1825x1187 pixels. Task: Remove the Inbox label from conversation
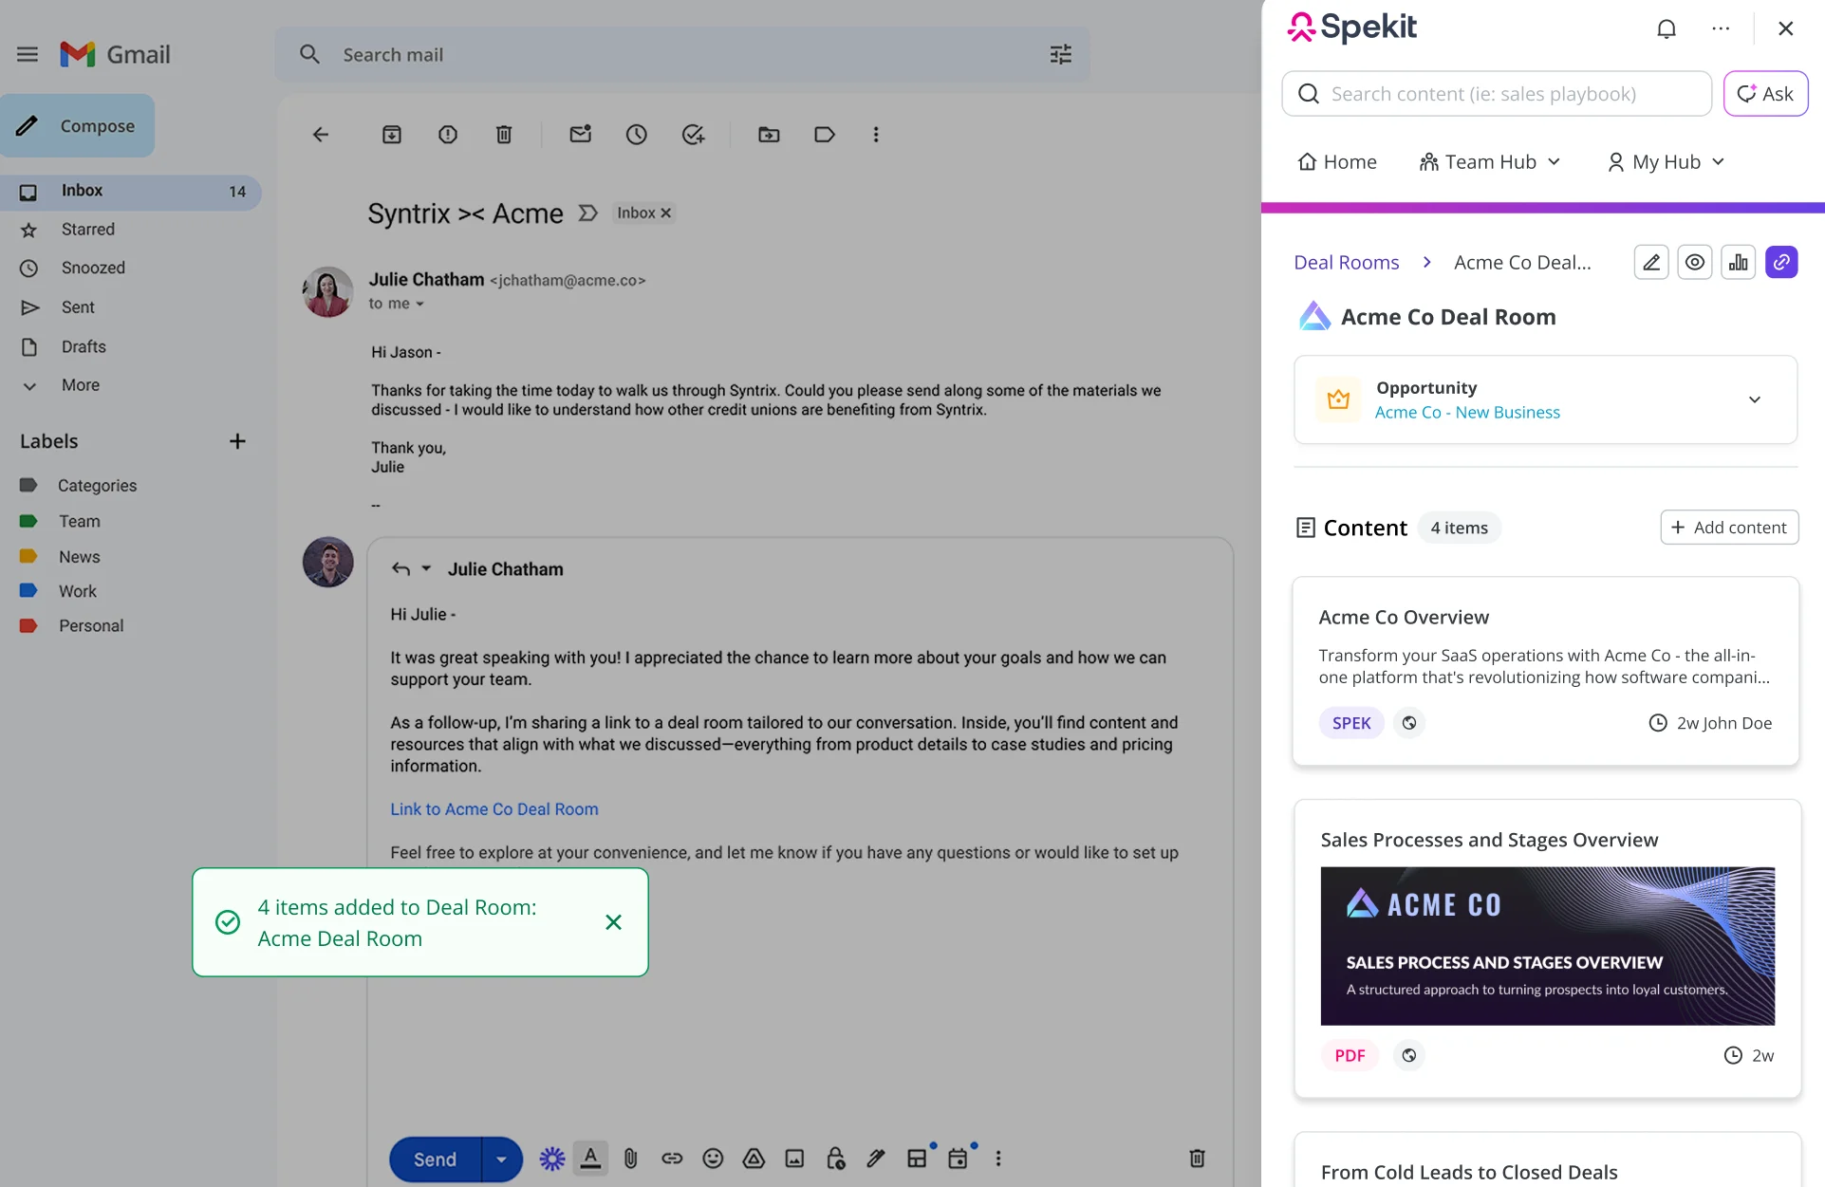coord(666,213)
